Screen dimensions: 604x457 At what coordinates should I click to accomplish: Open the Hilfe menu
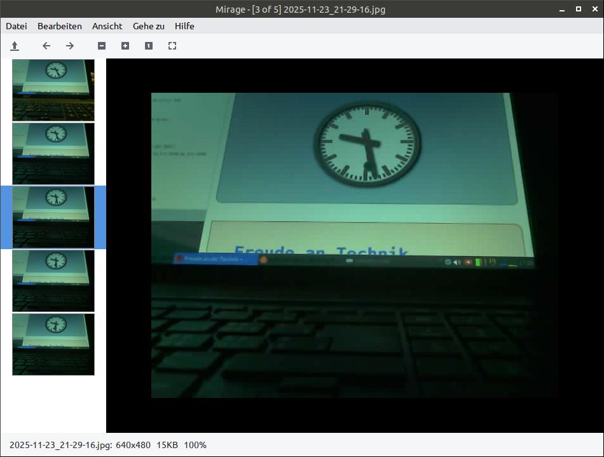(x=184, y=26)
